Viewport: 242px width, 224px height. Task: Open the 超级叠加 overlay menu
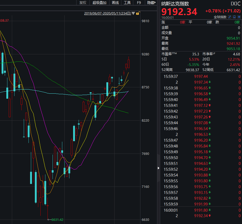click(99, 3)
